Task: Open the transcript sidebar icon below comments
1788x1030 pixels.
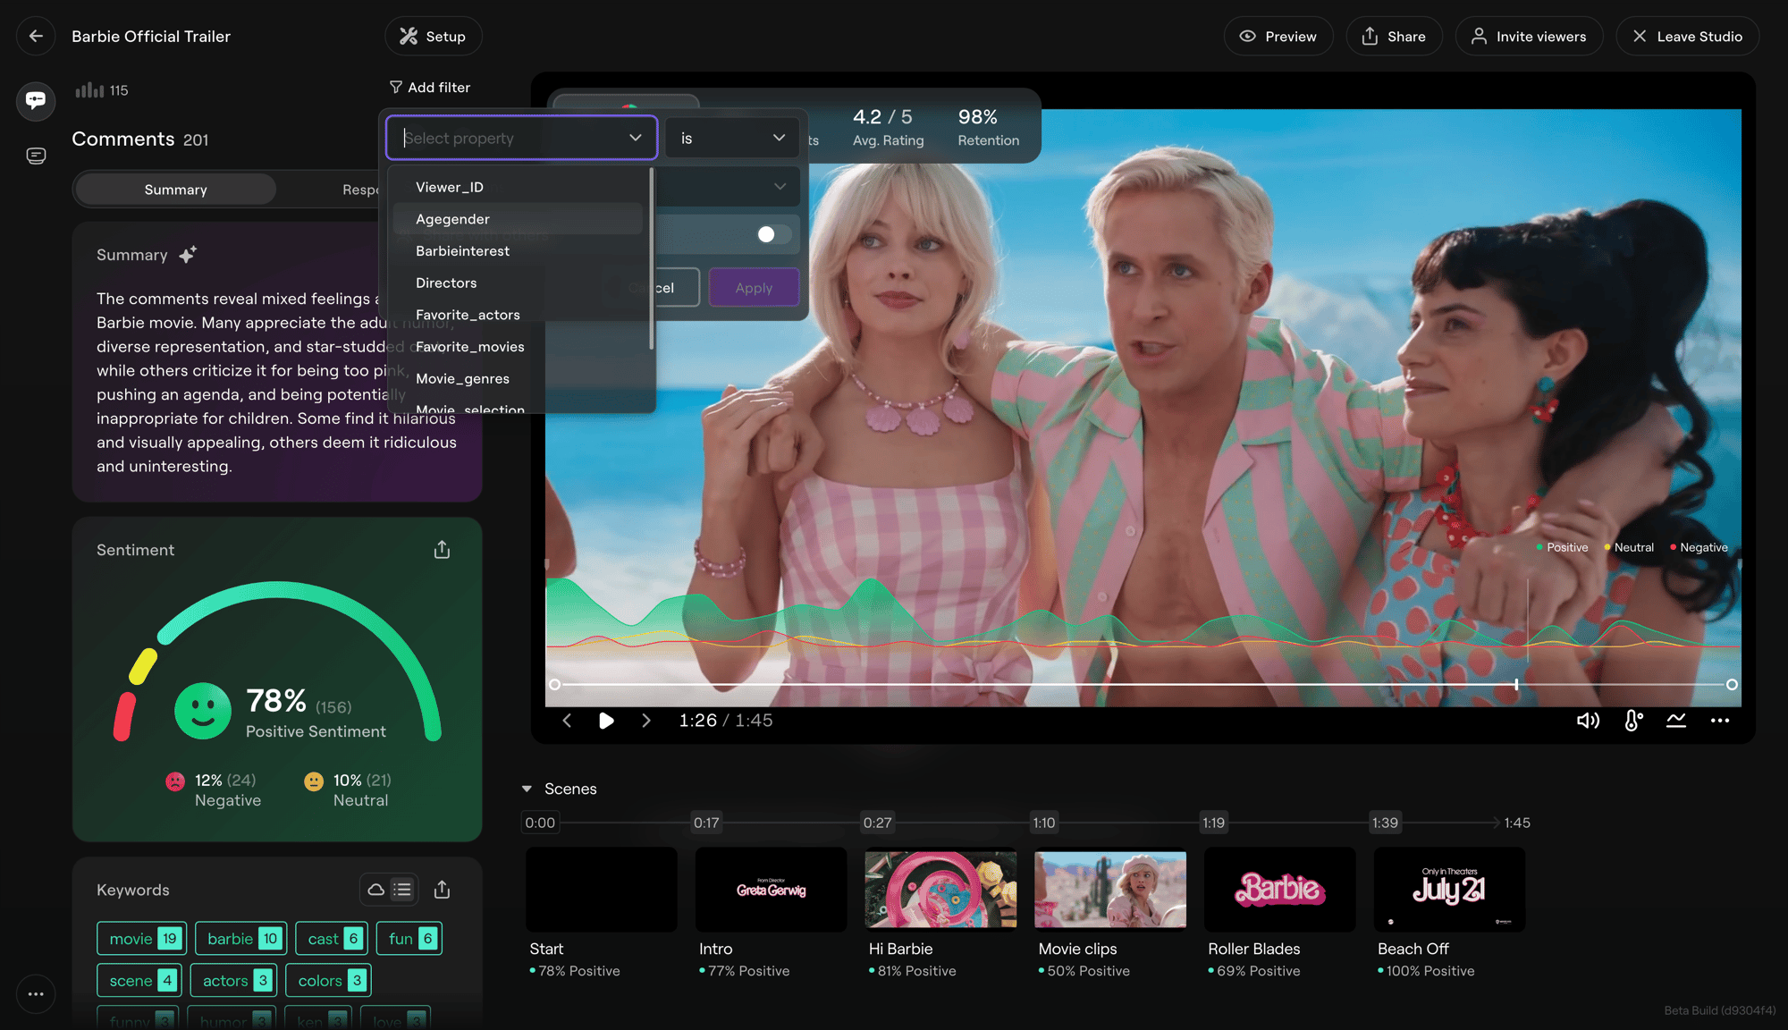Action: [36, 156]
